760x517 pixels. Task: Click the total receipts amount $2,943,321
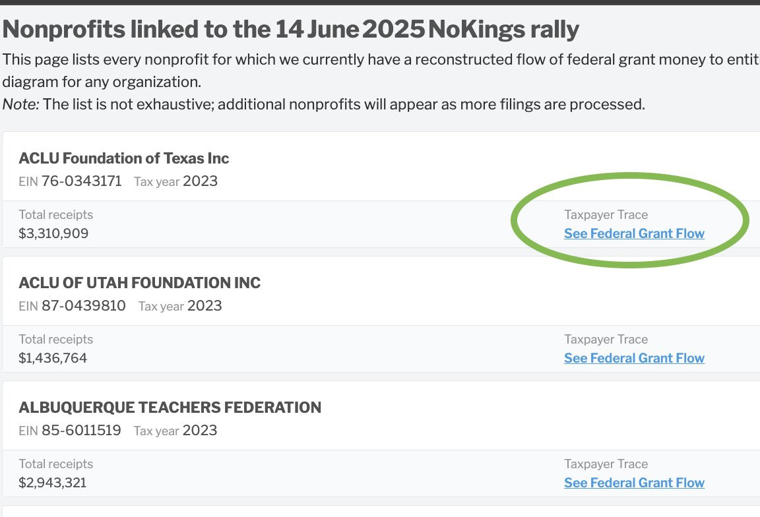pos(53,483)
